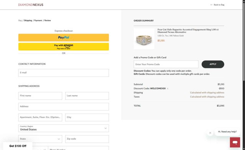Focus the Phone Number field
Image resolution: width=245 pixels, height=150 pixels.
coord(79,148)
